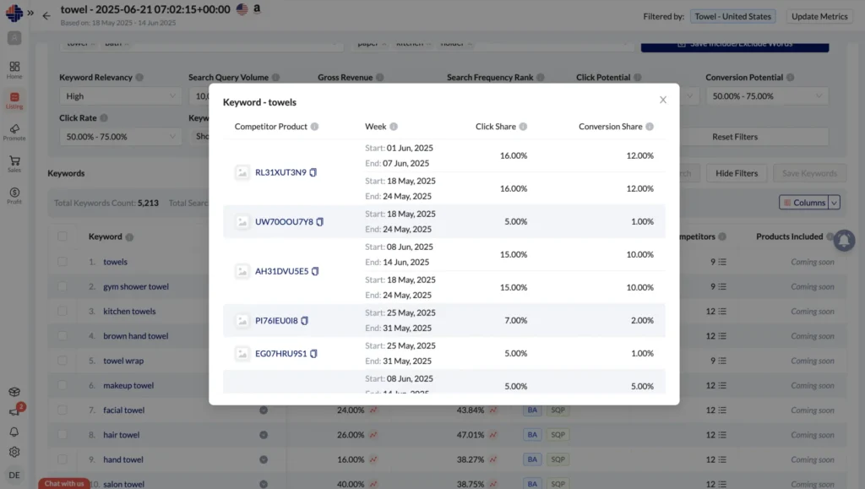Tick the kitchen towels row checkbox
865x489 pixels.
(x=63, y=312)
